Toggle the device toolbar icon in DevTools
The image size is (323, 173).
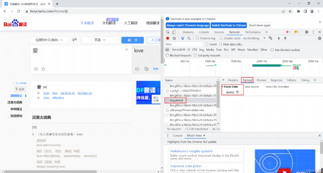pyautogui.click(x=174, y=32)
